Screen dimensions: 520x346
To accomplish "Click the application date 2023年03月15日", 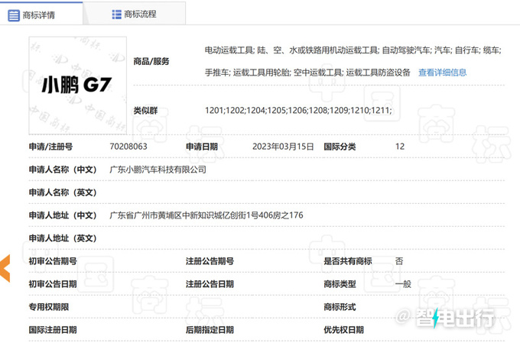I will coord(283,146).
